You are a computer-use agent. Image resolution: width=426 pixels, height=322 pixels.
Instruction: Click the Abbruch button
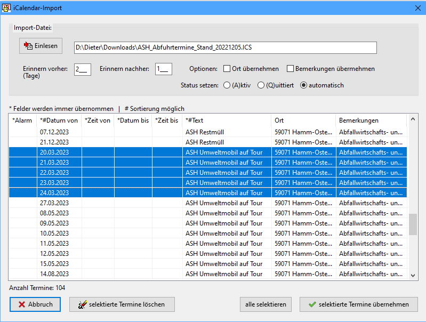pyautogui.click(x=35, y=304)
